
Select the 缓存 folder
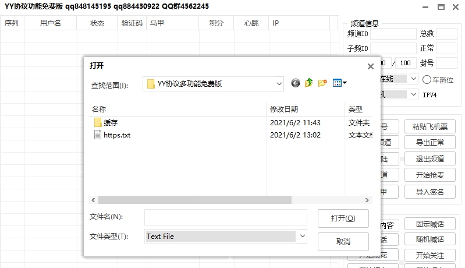click(x=106, y=122)
